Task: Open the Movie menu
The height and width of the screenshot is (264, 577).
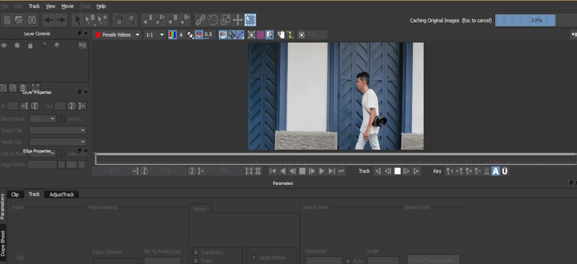Action: [x=67, y=6]
